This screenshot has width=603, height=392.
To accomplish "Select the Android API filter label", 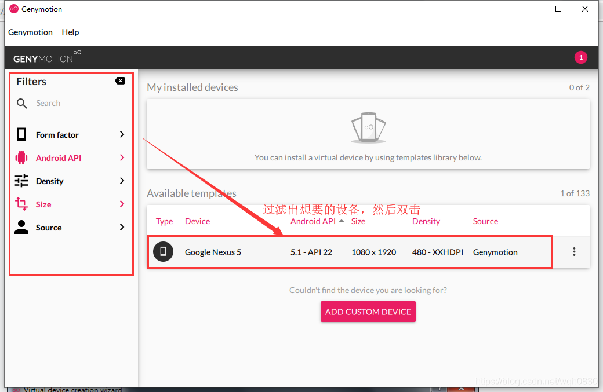I will [x=59, y=158].
